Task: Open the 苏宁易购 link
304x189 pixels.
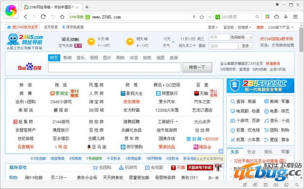Action: point(131,147)
